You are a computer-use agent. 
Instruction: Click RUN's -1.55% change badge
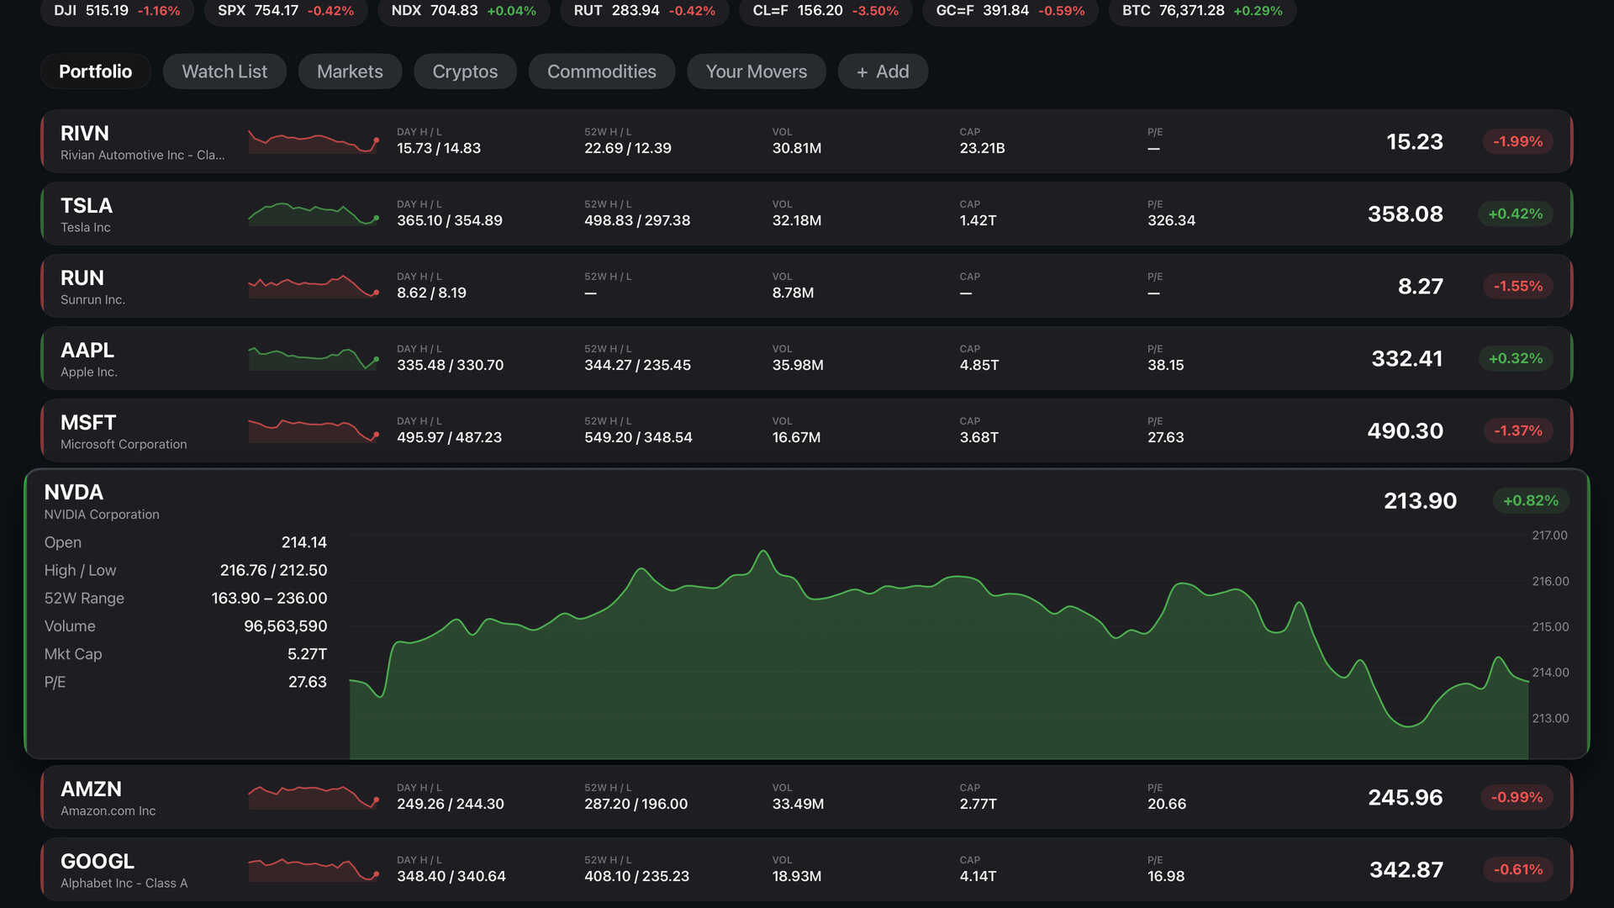pos(1517,286)
